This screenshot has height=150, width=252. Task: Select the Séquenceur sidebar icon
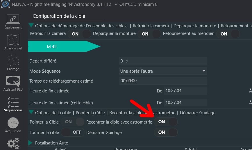click(13, 102)
